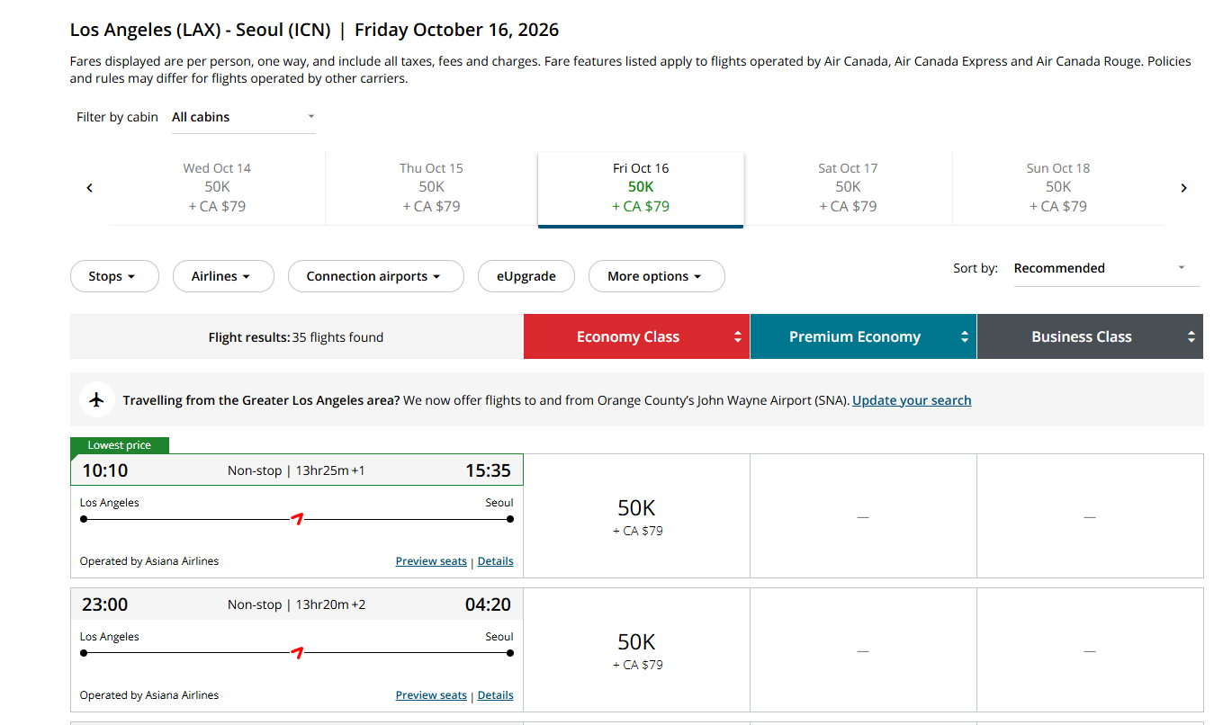Toggle the Business Class sort arrows
The width and height of the screenshot is (1232, 725).
[x=1191, y=337]
